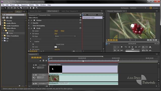Click the Play button in Program monitor

[x=133, y=47]
